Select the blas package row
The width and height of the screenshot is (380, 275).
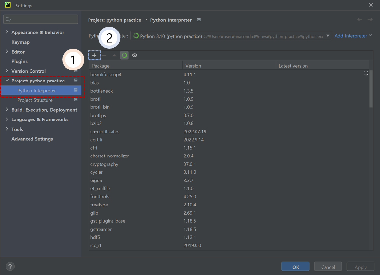click(x=229, y=83)
